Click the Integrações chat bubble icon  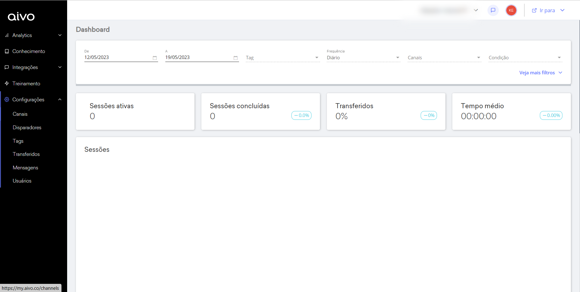point(7,67)
